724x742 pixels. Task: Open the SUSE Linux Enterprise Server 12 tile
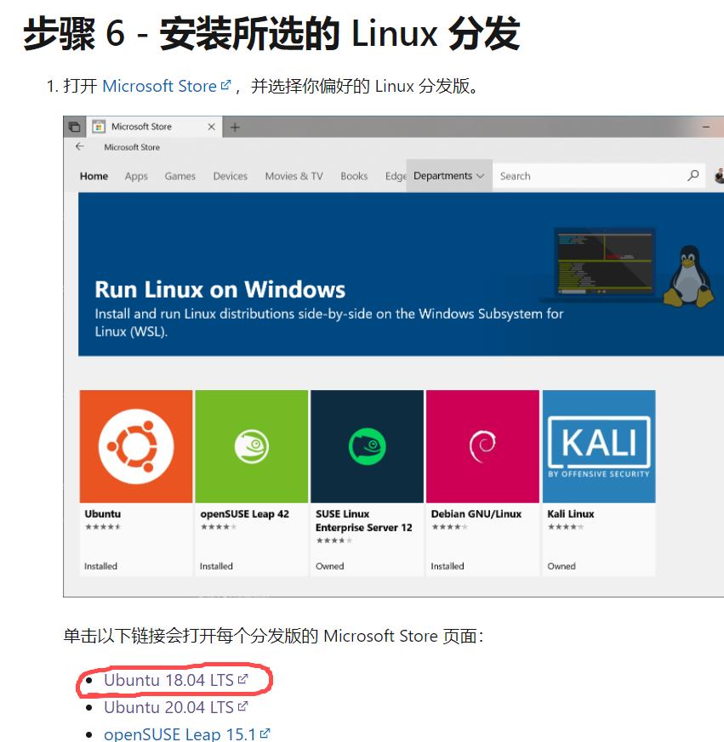click(x=367, y=445)
